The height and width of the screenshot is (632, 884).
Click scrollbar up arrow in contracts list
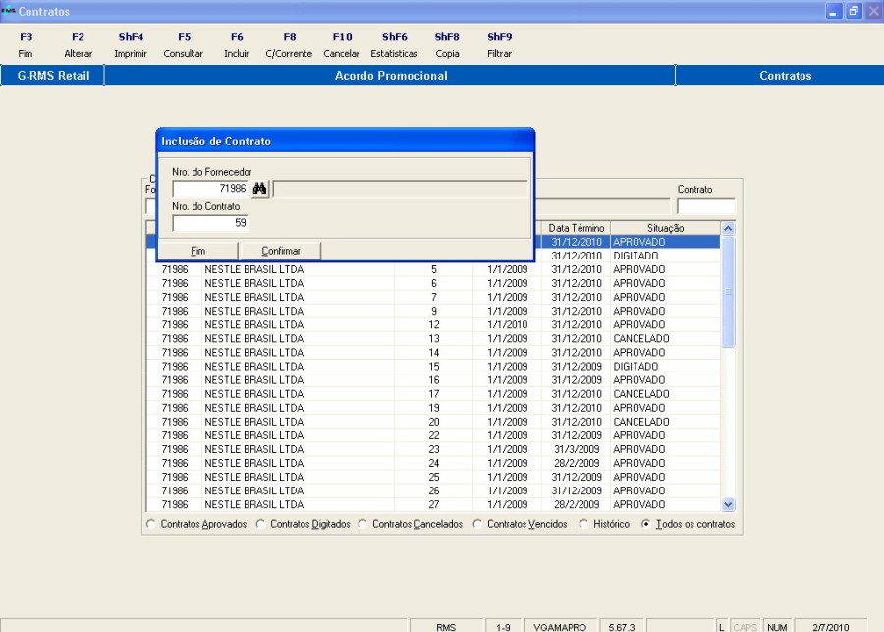pyautogui.click(x=728, y=229)
